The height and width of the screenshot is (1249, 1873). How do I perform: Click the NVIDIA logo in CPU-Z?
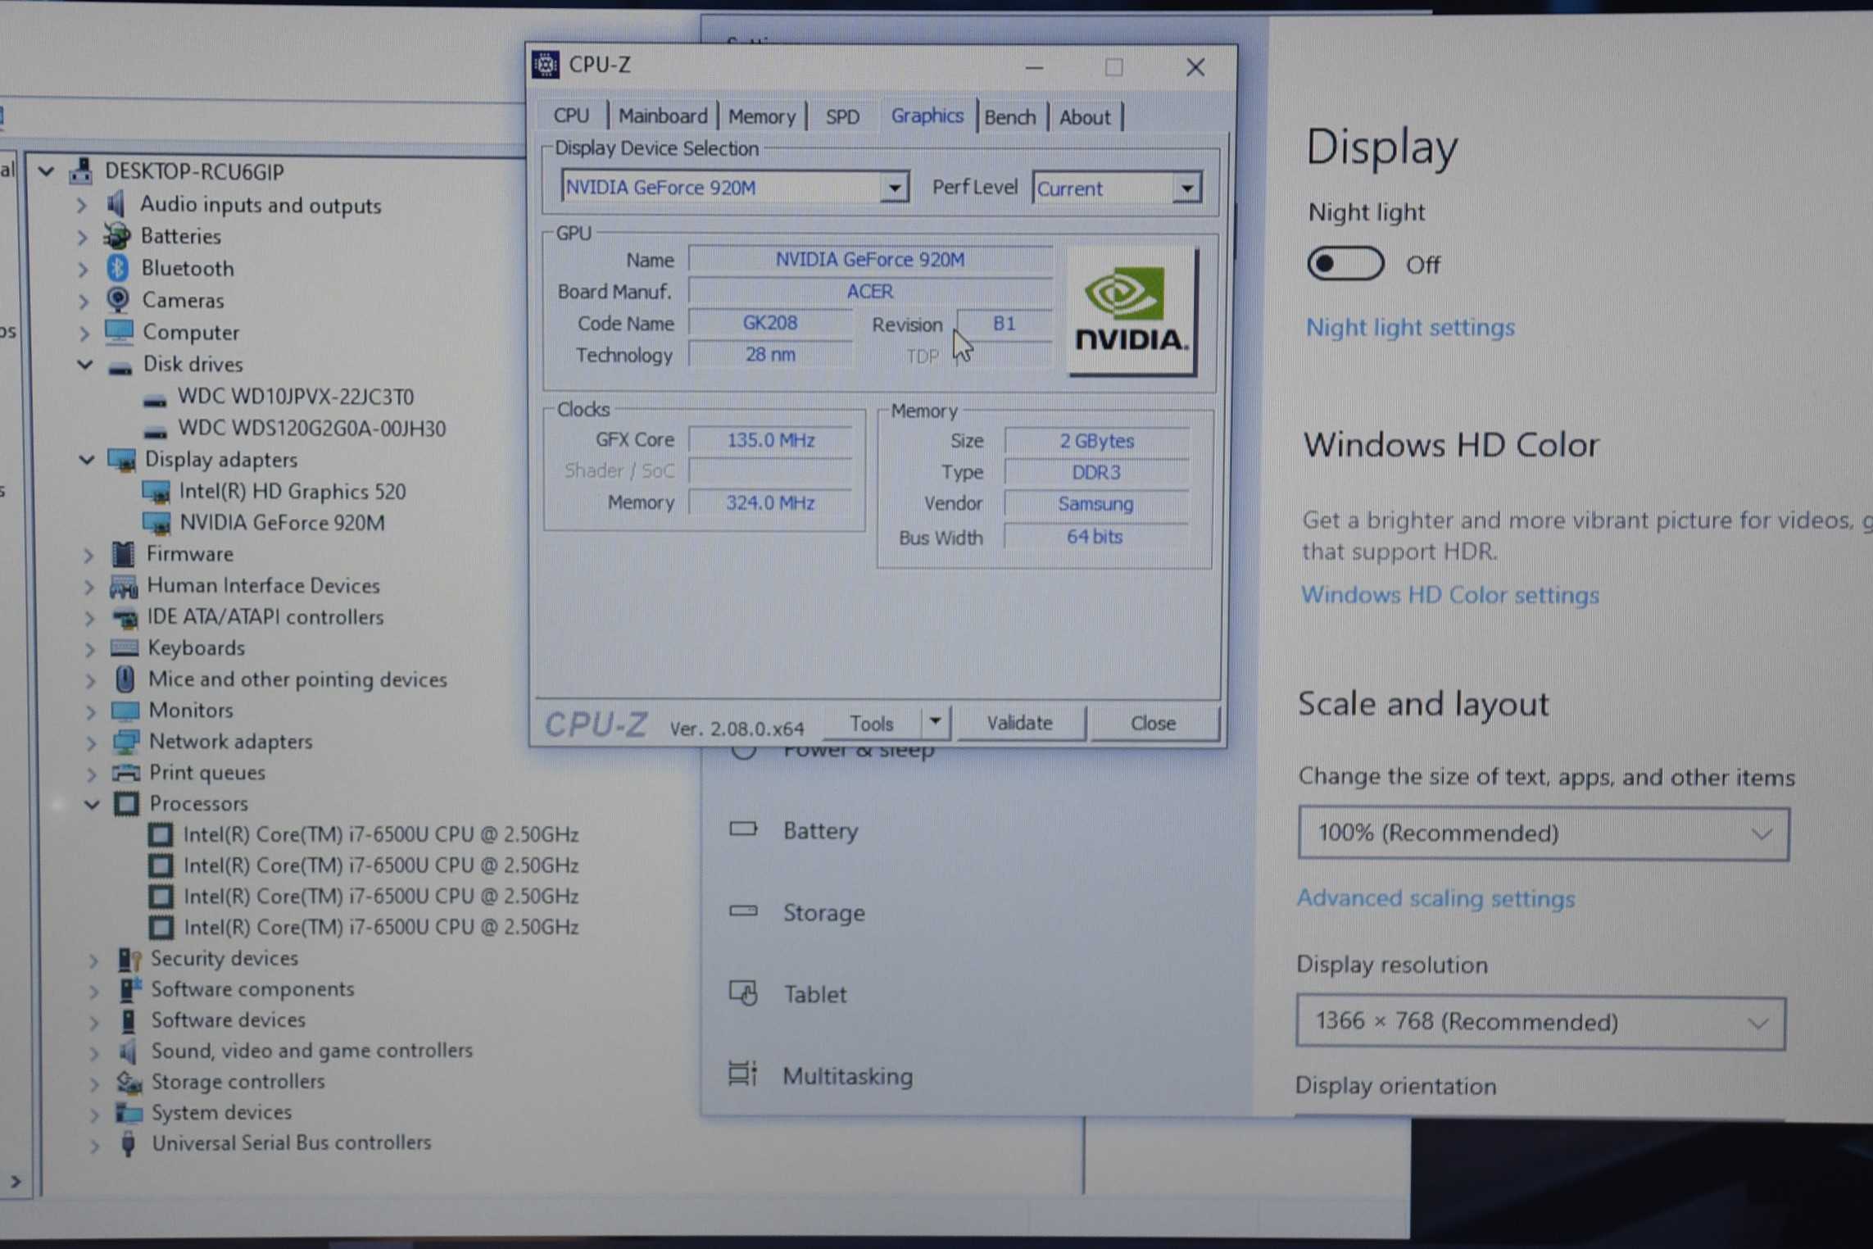[x=1132, y=312]
